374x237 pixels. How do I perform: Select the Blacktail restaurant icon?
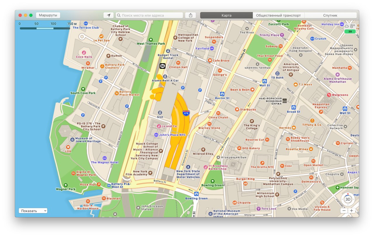[104, 198]
